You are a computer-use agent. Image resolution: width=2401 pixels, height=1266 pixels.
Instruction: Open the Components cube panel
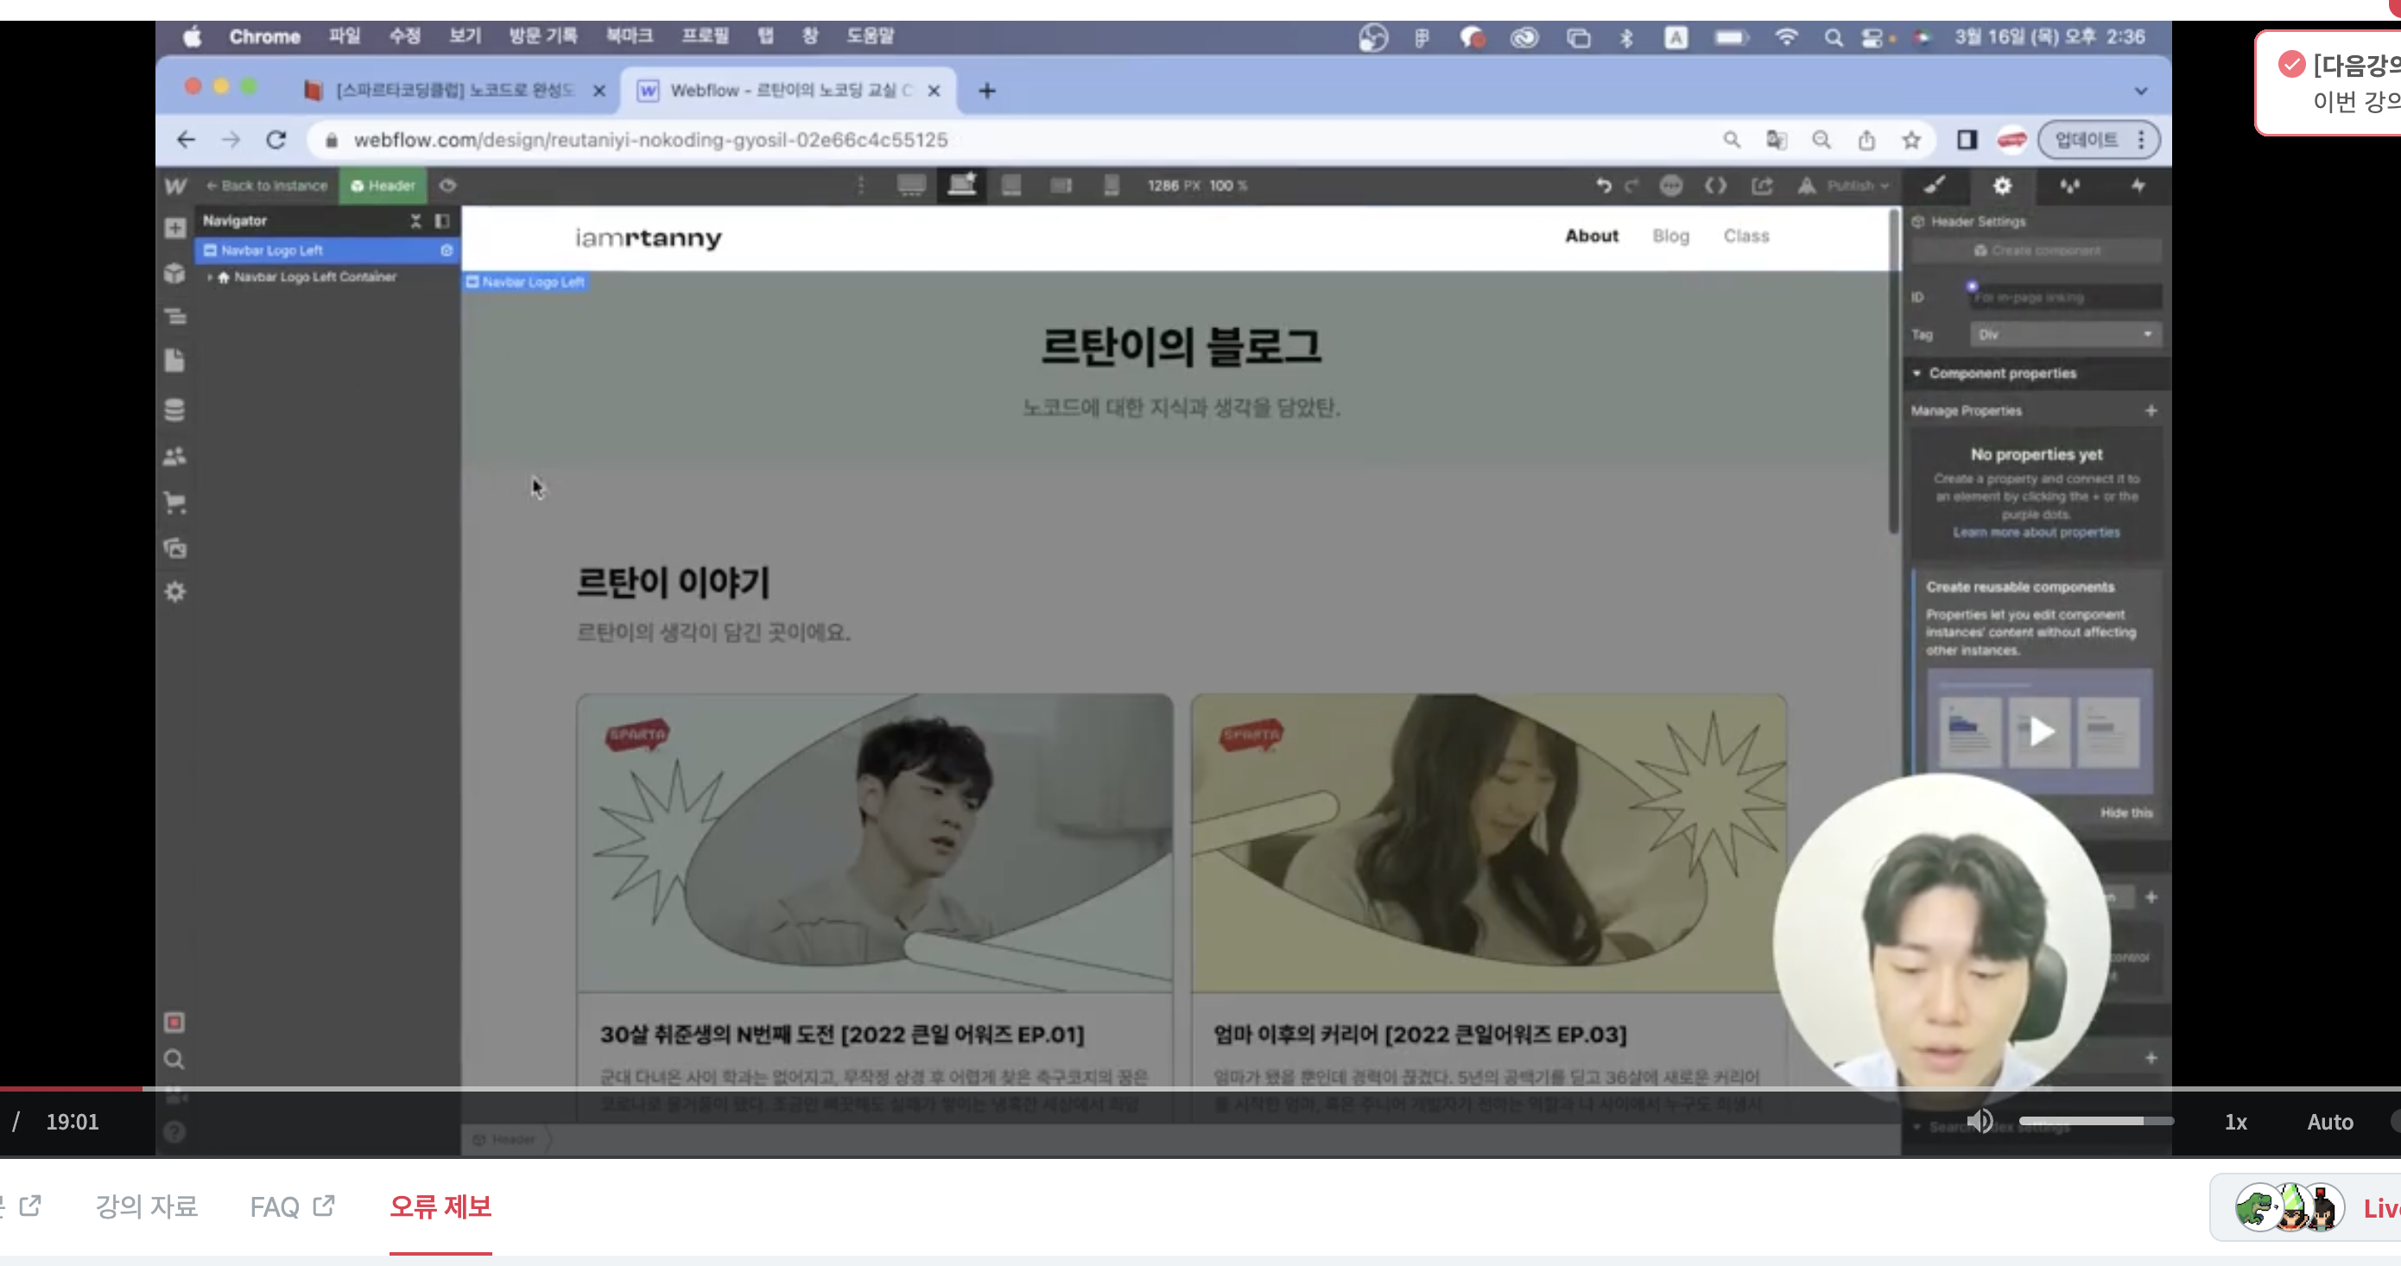point(175,273)
